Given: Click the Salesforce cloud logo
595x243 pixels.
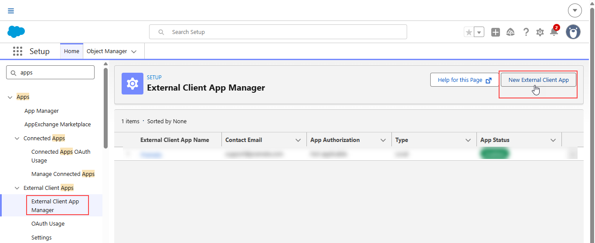Looking at the screenshot, I should pos(16,32).
